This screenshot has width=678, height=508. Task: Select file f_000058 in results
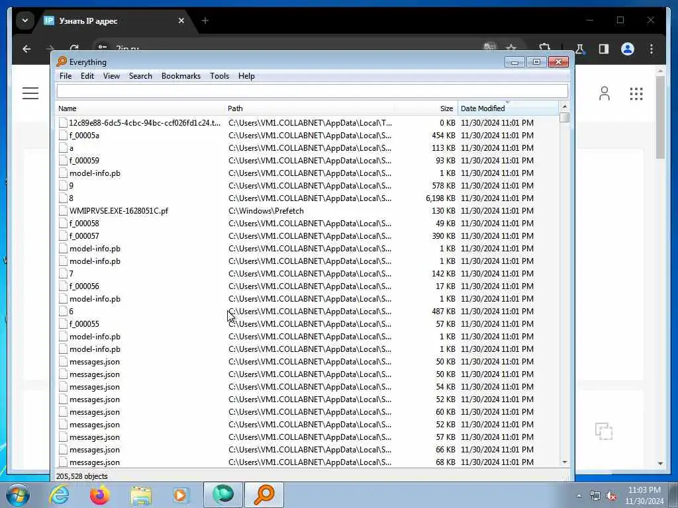click(84, 224)
